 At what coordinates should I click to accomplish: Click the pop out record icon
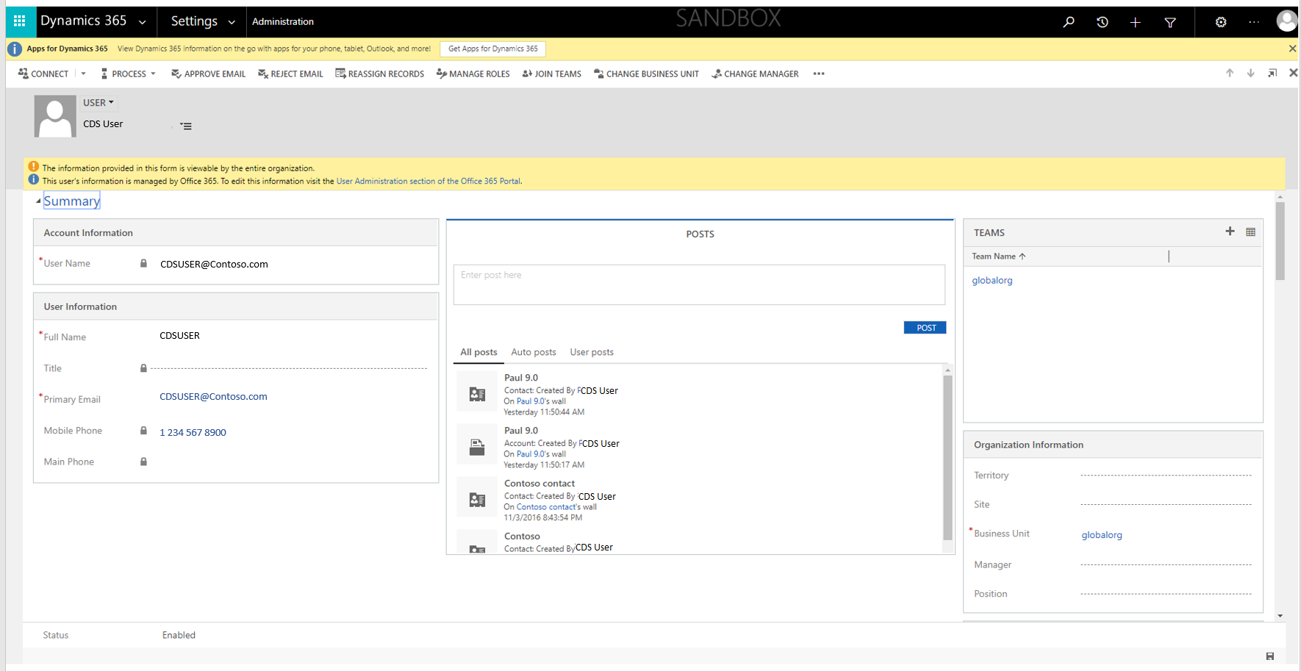coord(1272,73)
